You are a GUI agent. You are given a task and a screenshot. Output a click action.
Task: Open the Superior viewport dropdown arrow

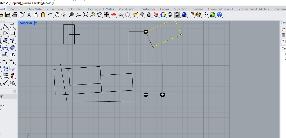pyautogui.click(x=36, y=23)
